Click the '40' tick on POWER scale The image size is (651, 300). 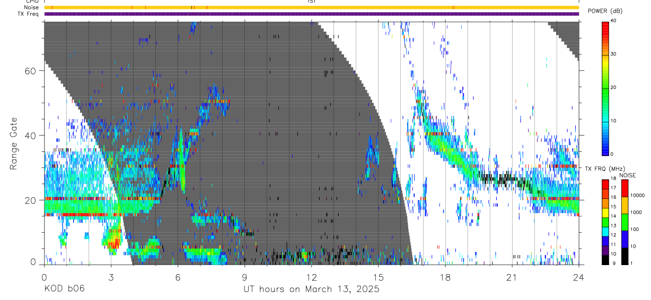coord(614,21)
